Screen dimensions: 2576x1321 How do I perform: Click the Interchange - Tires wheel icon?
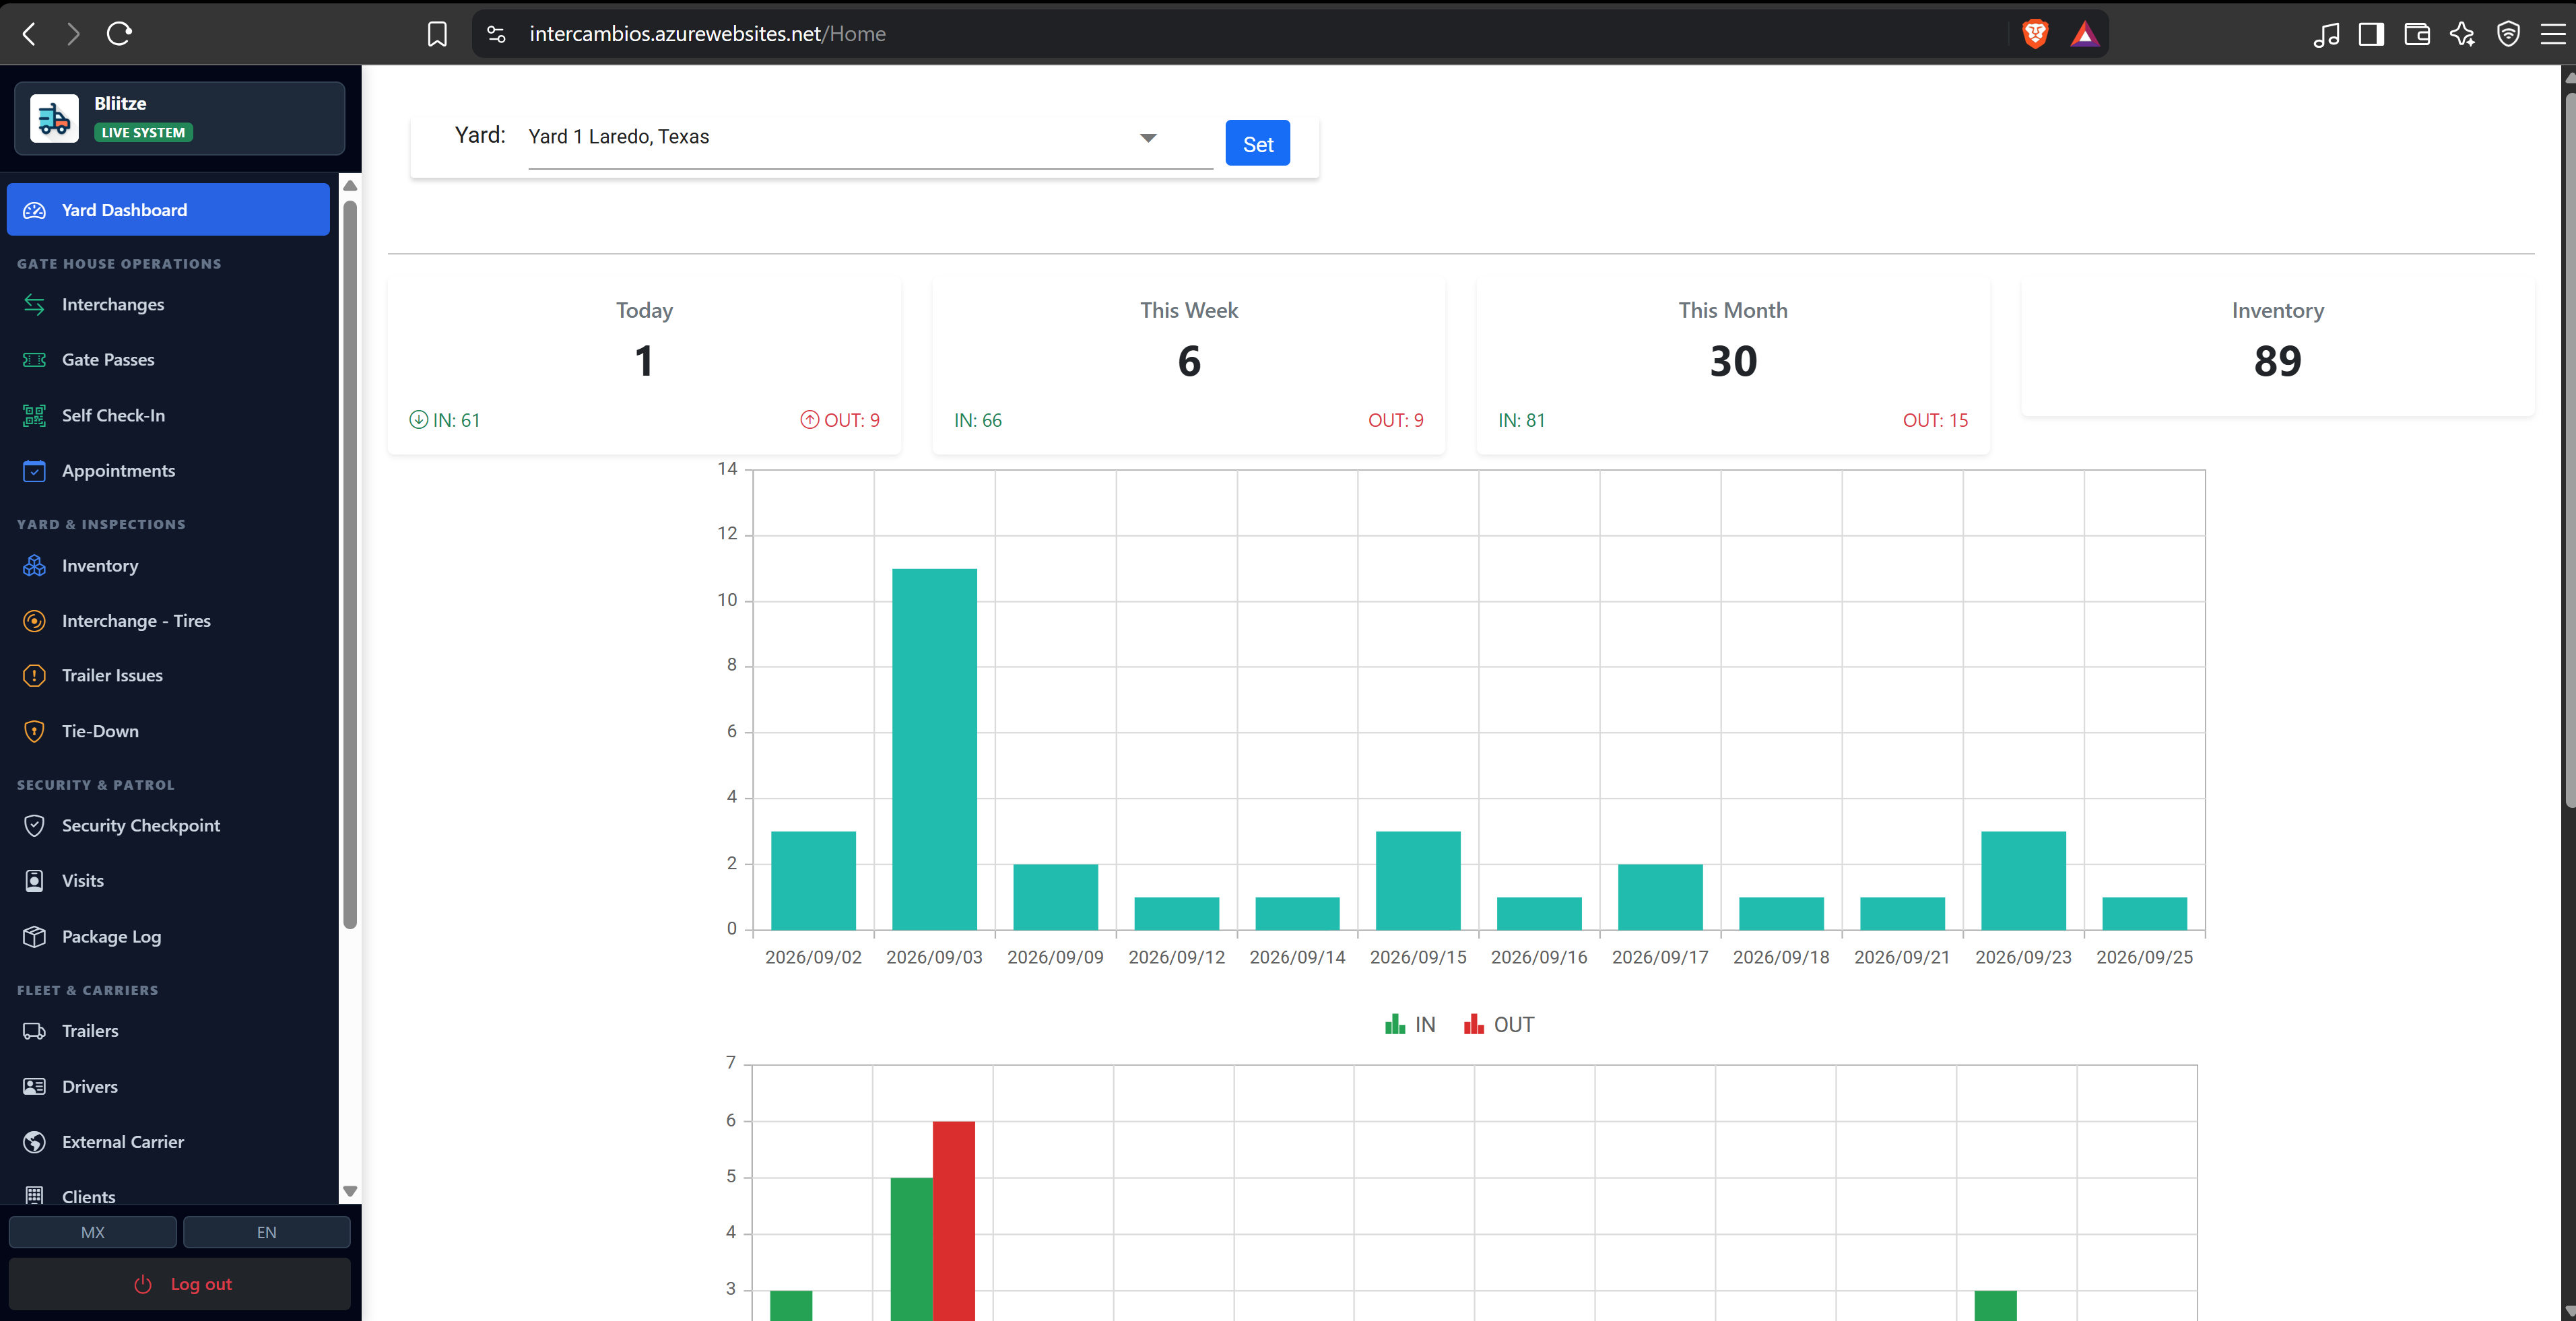pyautogui.click(x=34, y=621)
